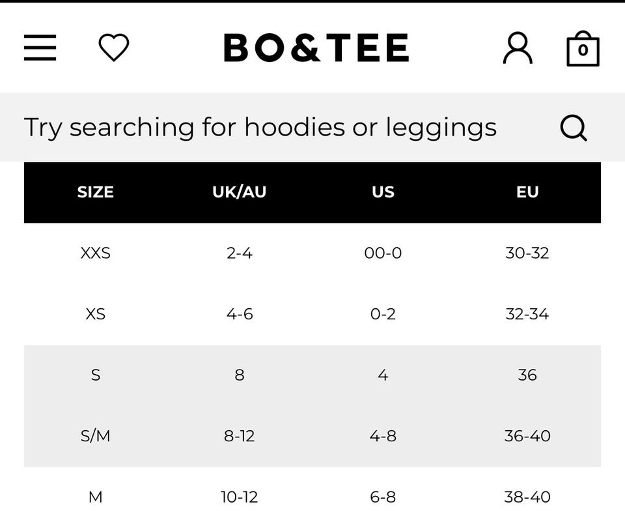This screenshot has height=511, width=625.
Task: Click the M size row label
Action: (96, 497)
